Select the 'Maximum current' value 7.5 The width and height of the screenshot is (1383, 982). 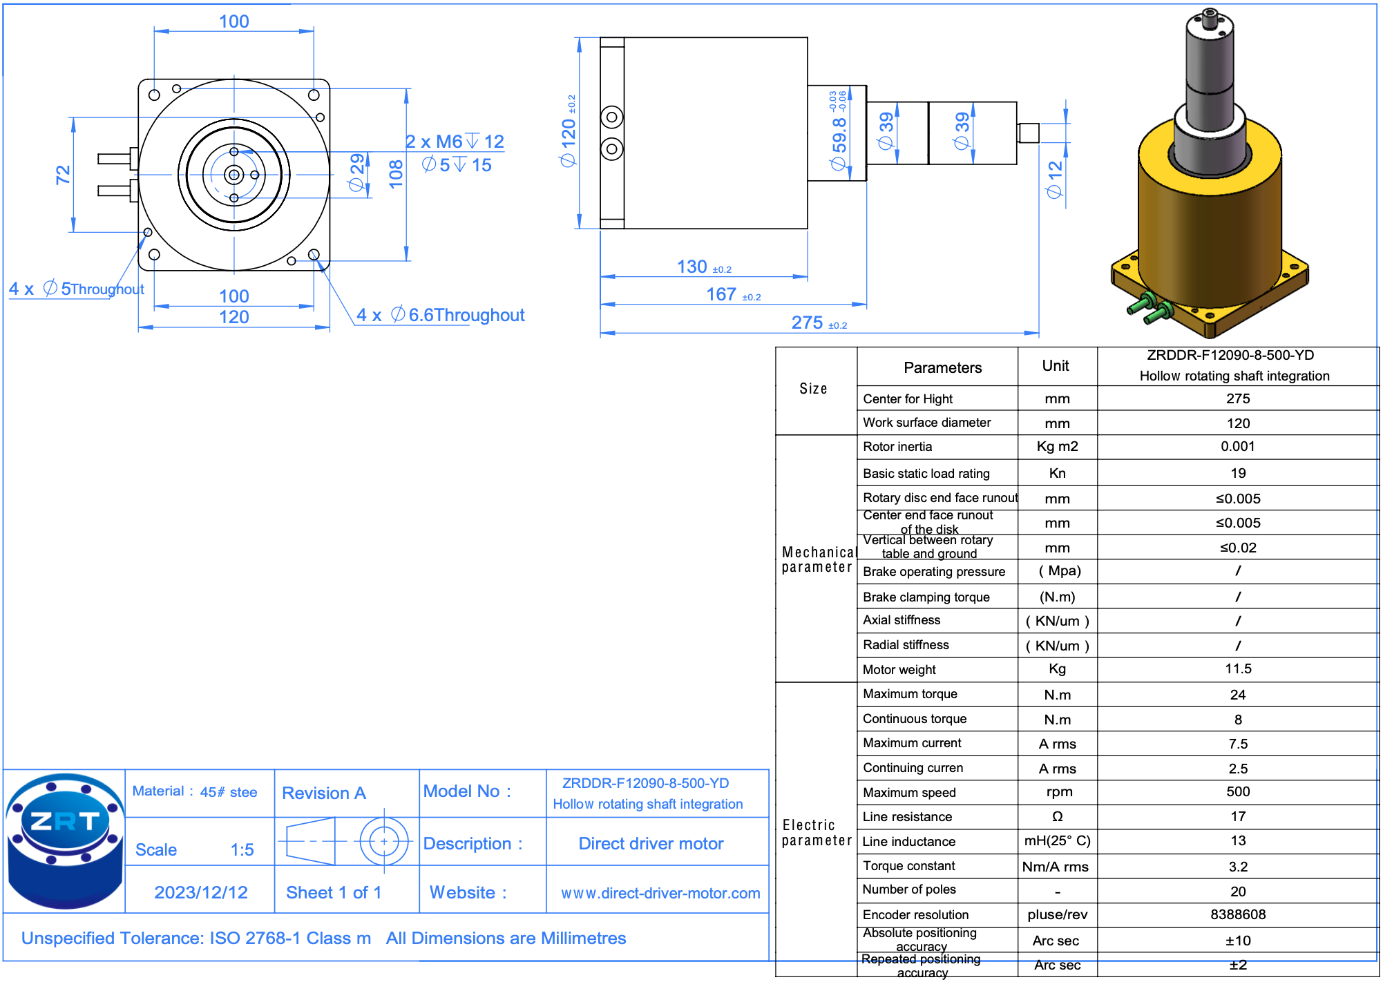coord(1238,744)
